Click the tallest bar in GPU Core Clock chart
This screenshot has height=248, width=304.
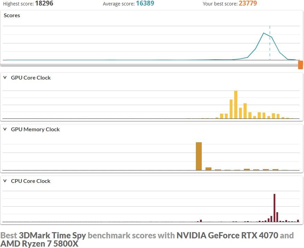pyautogui.click(x=236, y=105)
